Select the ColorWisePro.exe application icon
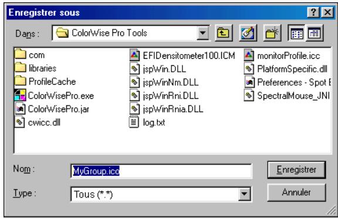Image resolution: width=338 pixels, height=218 pixels. 21,95
